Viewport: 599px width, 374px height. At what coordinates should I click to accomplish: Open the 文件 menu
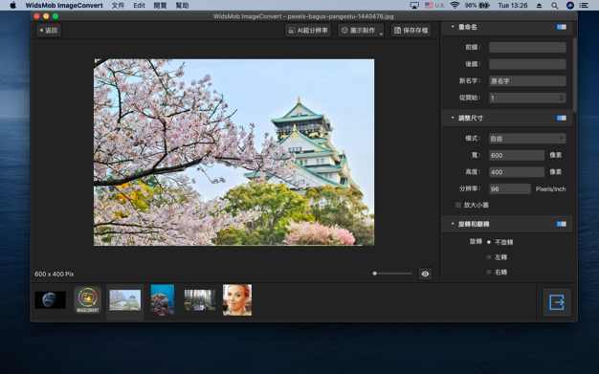pyautogui.click(x=118, y=6)
